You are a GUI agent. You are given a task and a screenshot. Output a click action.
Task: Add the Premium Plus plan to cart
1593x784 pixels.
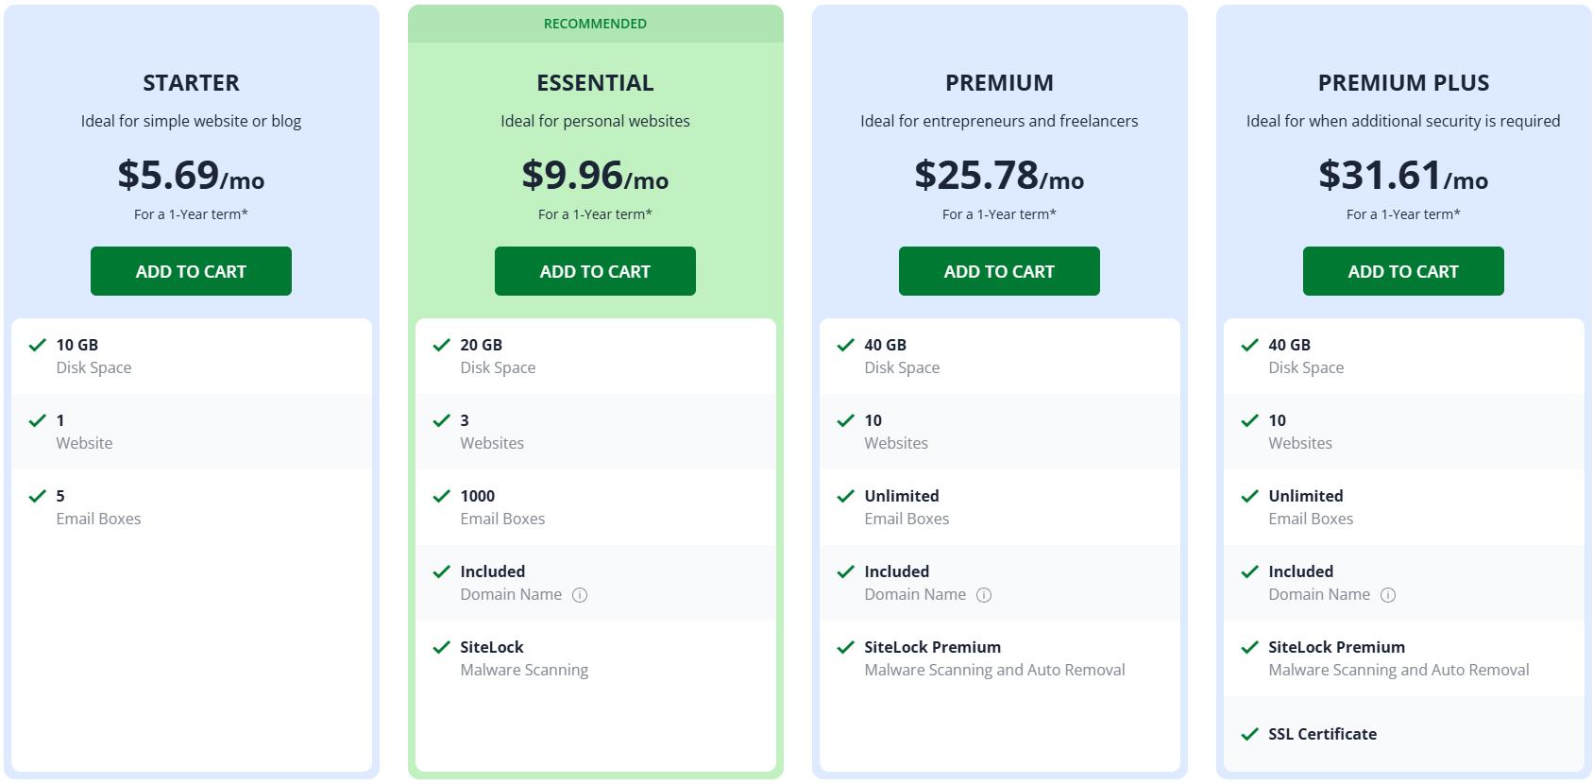point(1403,271)
